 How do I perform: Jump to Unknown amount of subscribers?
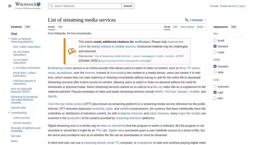(24, 82)
